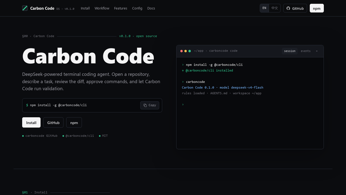This screenshot has width=346, height=195.
Task: Select the session tab in terminal
Action: pyautogui.click(x=290, y=51)
